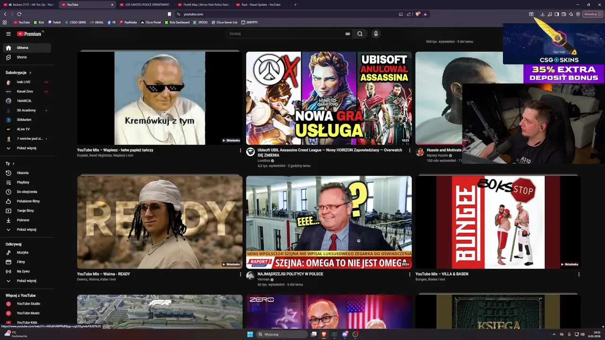Go back with browser back arrow

coord(5,14)
